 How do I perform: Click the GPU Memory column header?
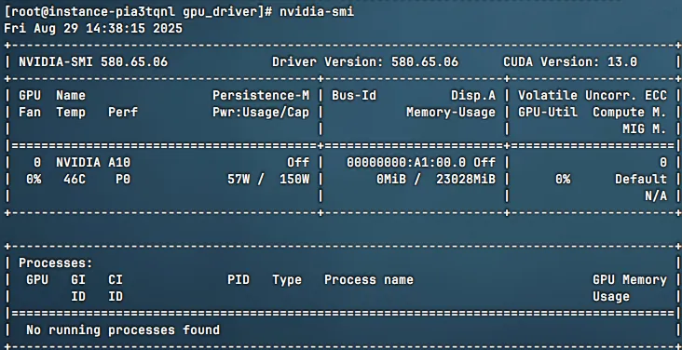630,280
